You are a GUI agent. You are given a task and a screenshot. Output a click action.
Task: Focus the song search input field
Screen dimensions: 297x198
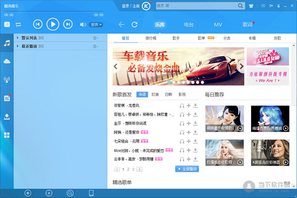[197, 6]
